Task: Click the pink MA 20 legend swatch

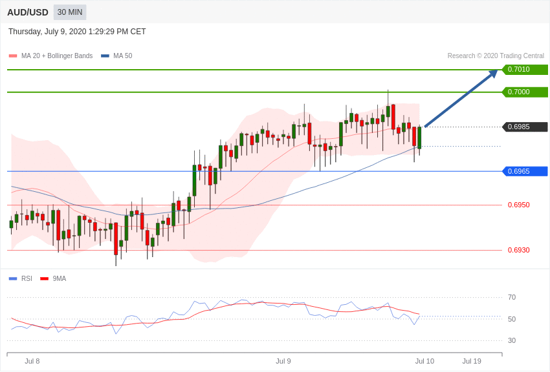Action: tap(13, 56)
